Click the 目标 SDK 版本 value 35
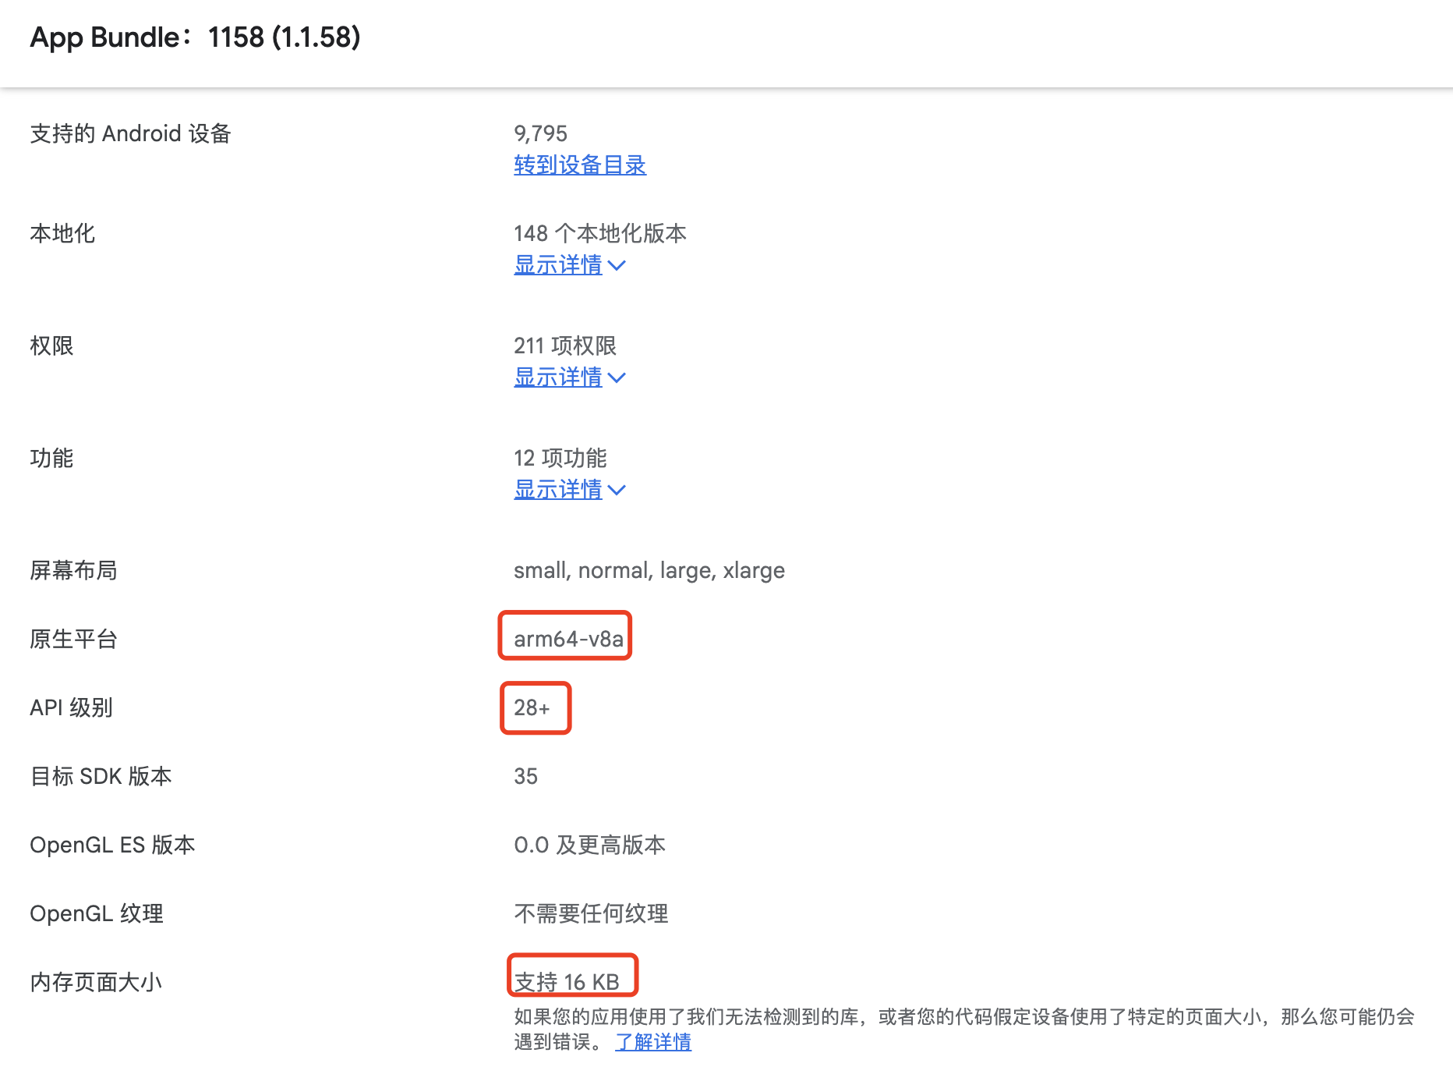This screenshot has width=1453, height=1067. [x=525, y=776]
